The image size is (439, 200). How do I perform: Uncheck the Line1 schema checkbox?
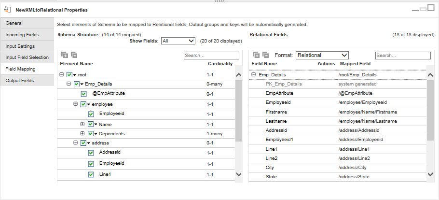tap(91, 174)
